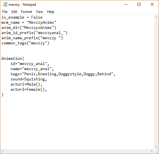Viewport: 159px width, 154px height.
Task: Minimize the Notepad window
Action: pyautogui.click(x=126, y=4)
